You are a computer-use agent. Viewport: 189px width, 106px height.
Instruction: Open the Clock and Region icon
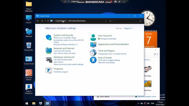pos(93,52)
